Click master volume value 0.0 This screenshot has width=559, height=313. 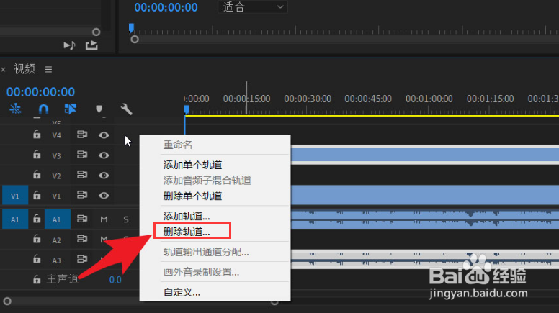click(x=115, y=280)
